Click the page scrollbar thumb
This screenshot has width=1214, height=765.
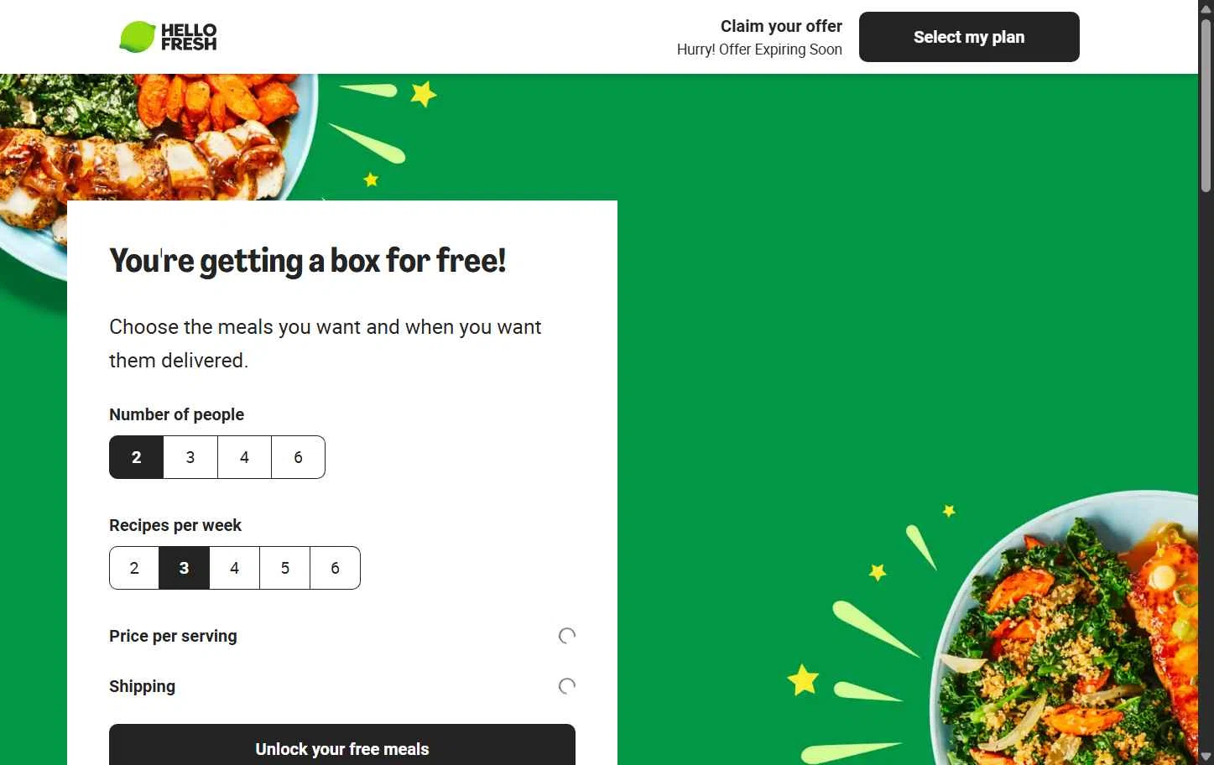click(1206, 105)
